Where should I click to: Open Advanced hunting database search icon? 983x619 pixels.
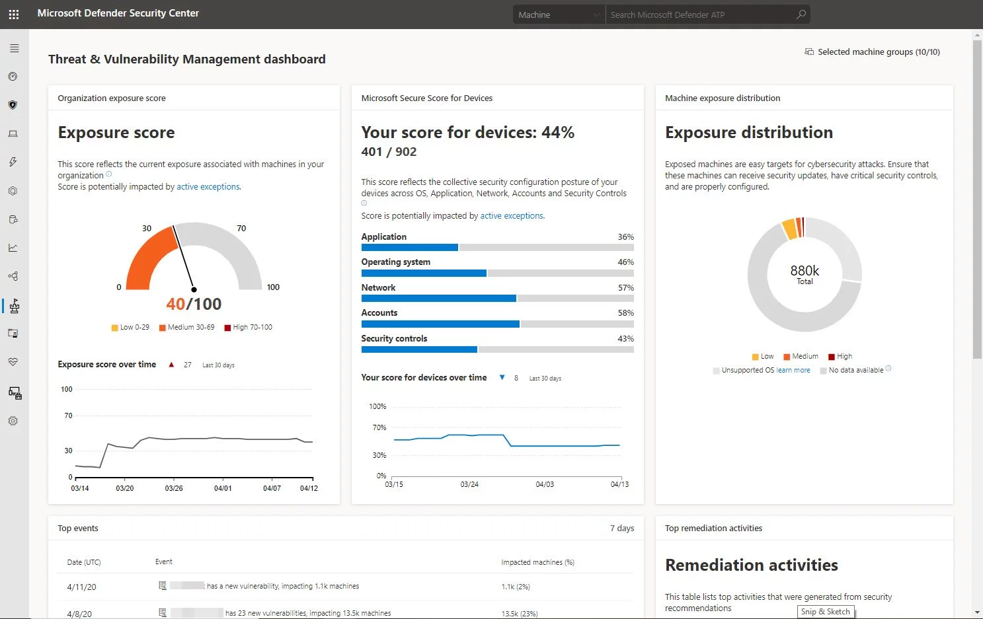[13, 219]
